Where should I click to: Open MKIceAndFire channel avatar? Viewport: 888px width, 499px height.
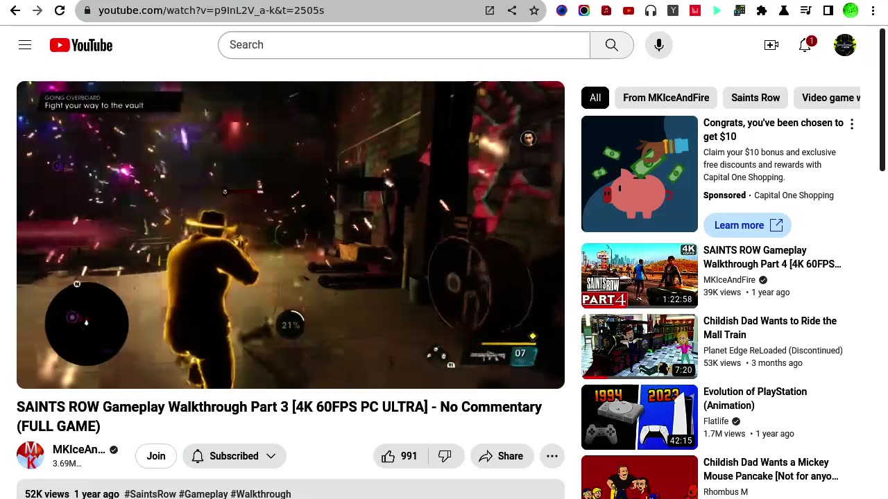tap(31, 455)
